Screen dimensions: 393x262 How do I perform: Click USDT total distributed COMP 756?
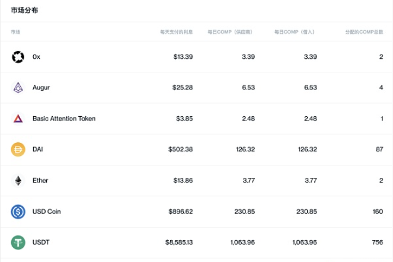pyautogui.click(x=378, y=242)
